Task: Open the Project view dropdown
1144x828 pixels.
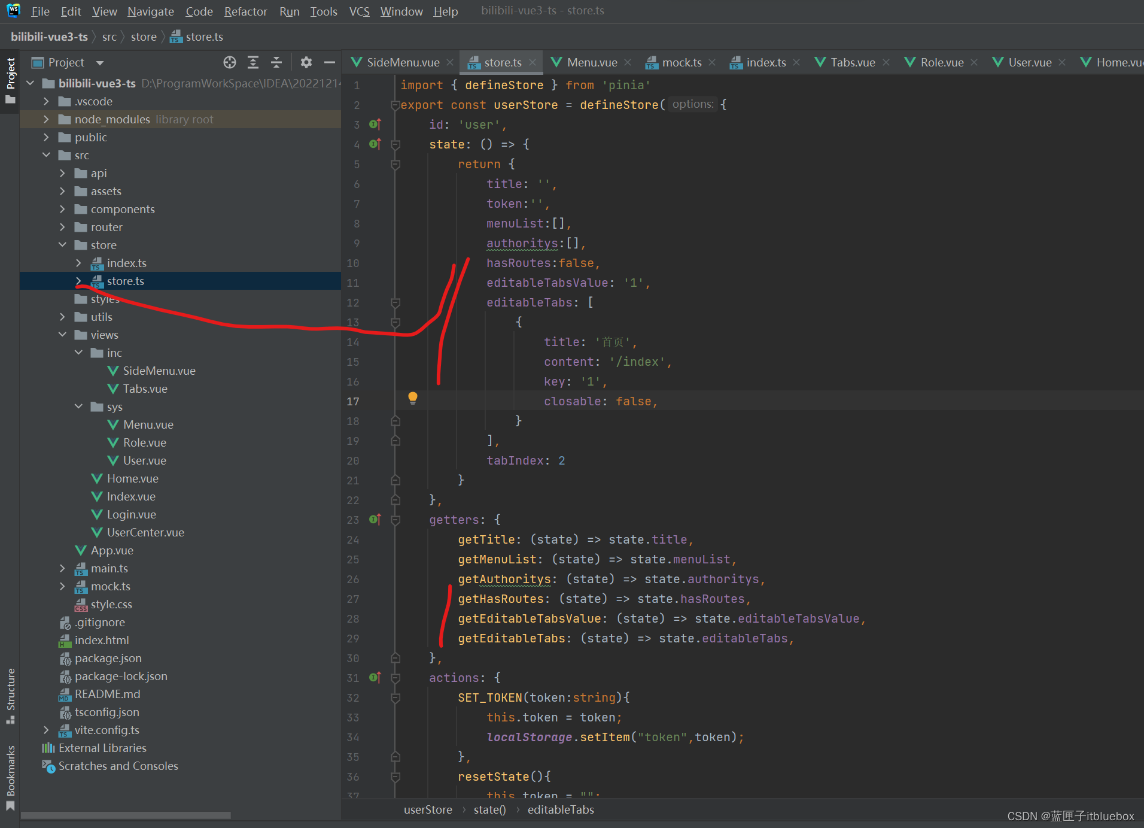Action: (100, 63)
